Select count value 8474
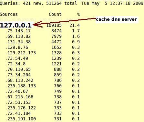 (57, 31)
